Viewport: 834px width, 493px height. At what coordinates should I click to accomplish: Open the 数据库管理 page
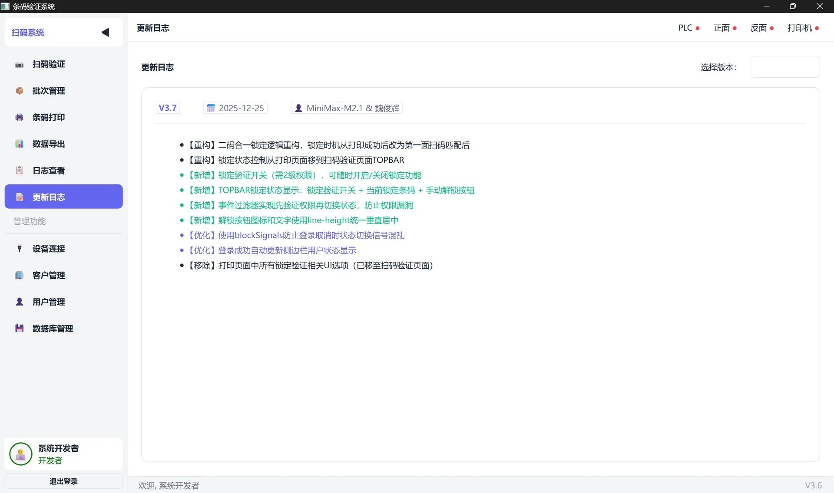(x=63, y=329)
